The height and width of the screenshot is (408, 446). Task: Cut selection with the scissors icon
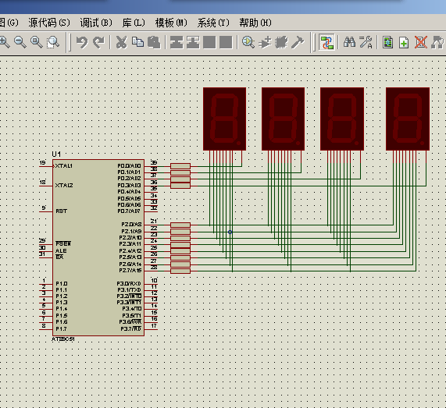[x=121, y=42]
